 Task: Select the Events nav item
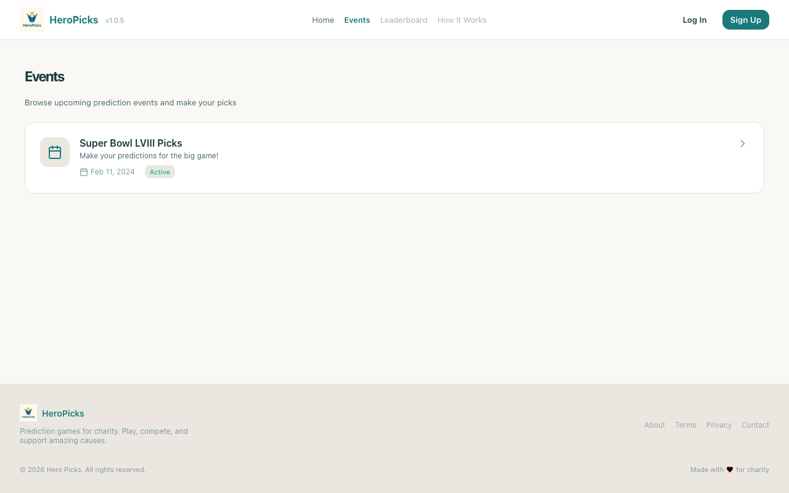pyautogui.click(x=357, y=20)
